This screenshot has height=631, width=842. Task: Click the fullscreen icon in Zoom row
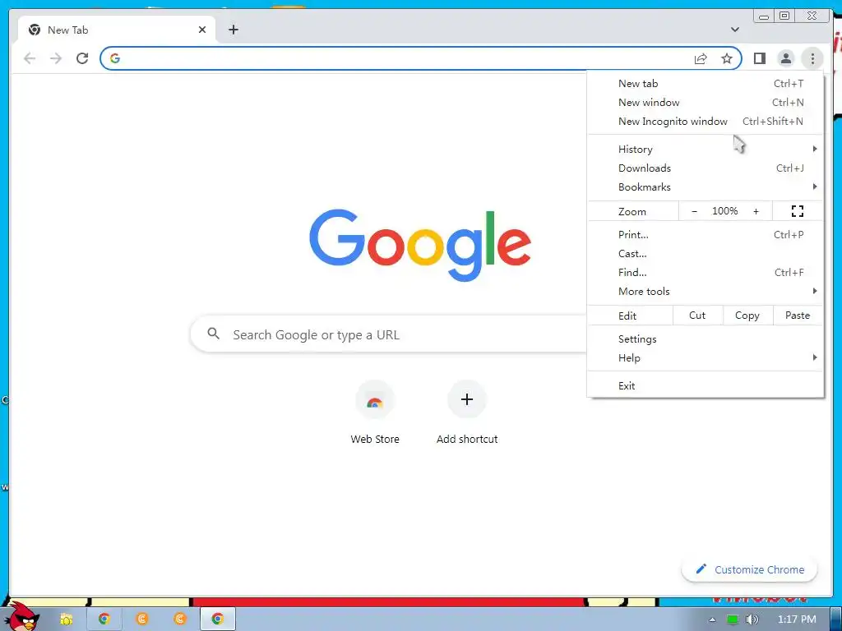[x=798, y=211]
